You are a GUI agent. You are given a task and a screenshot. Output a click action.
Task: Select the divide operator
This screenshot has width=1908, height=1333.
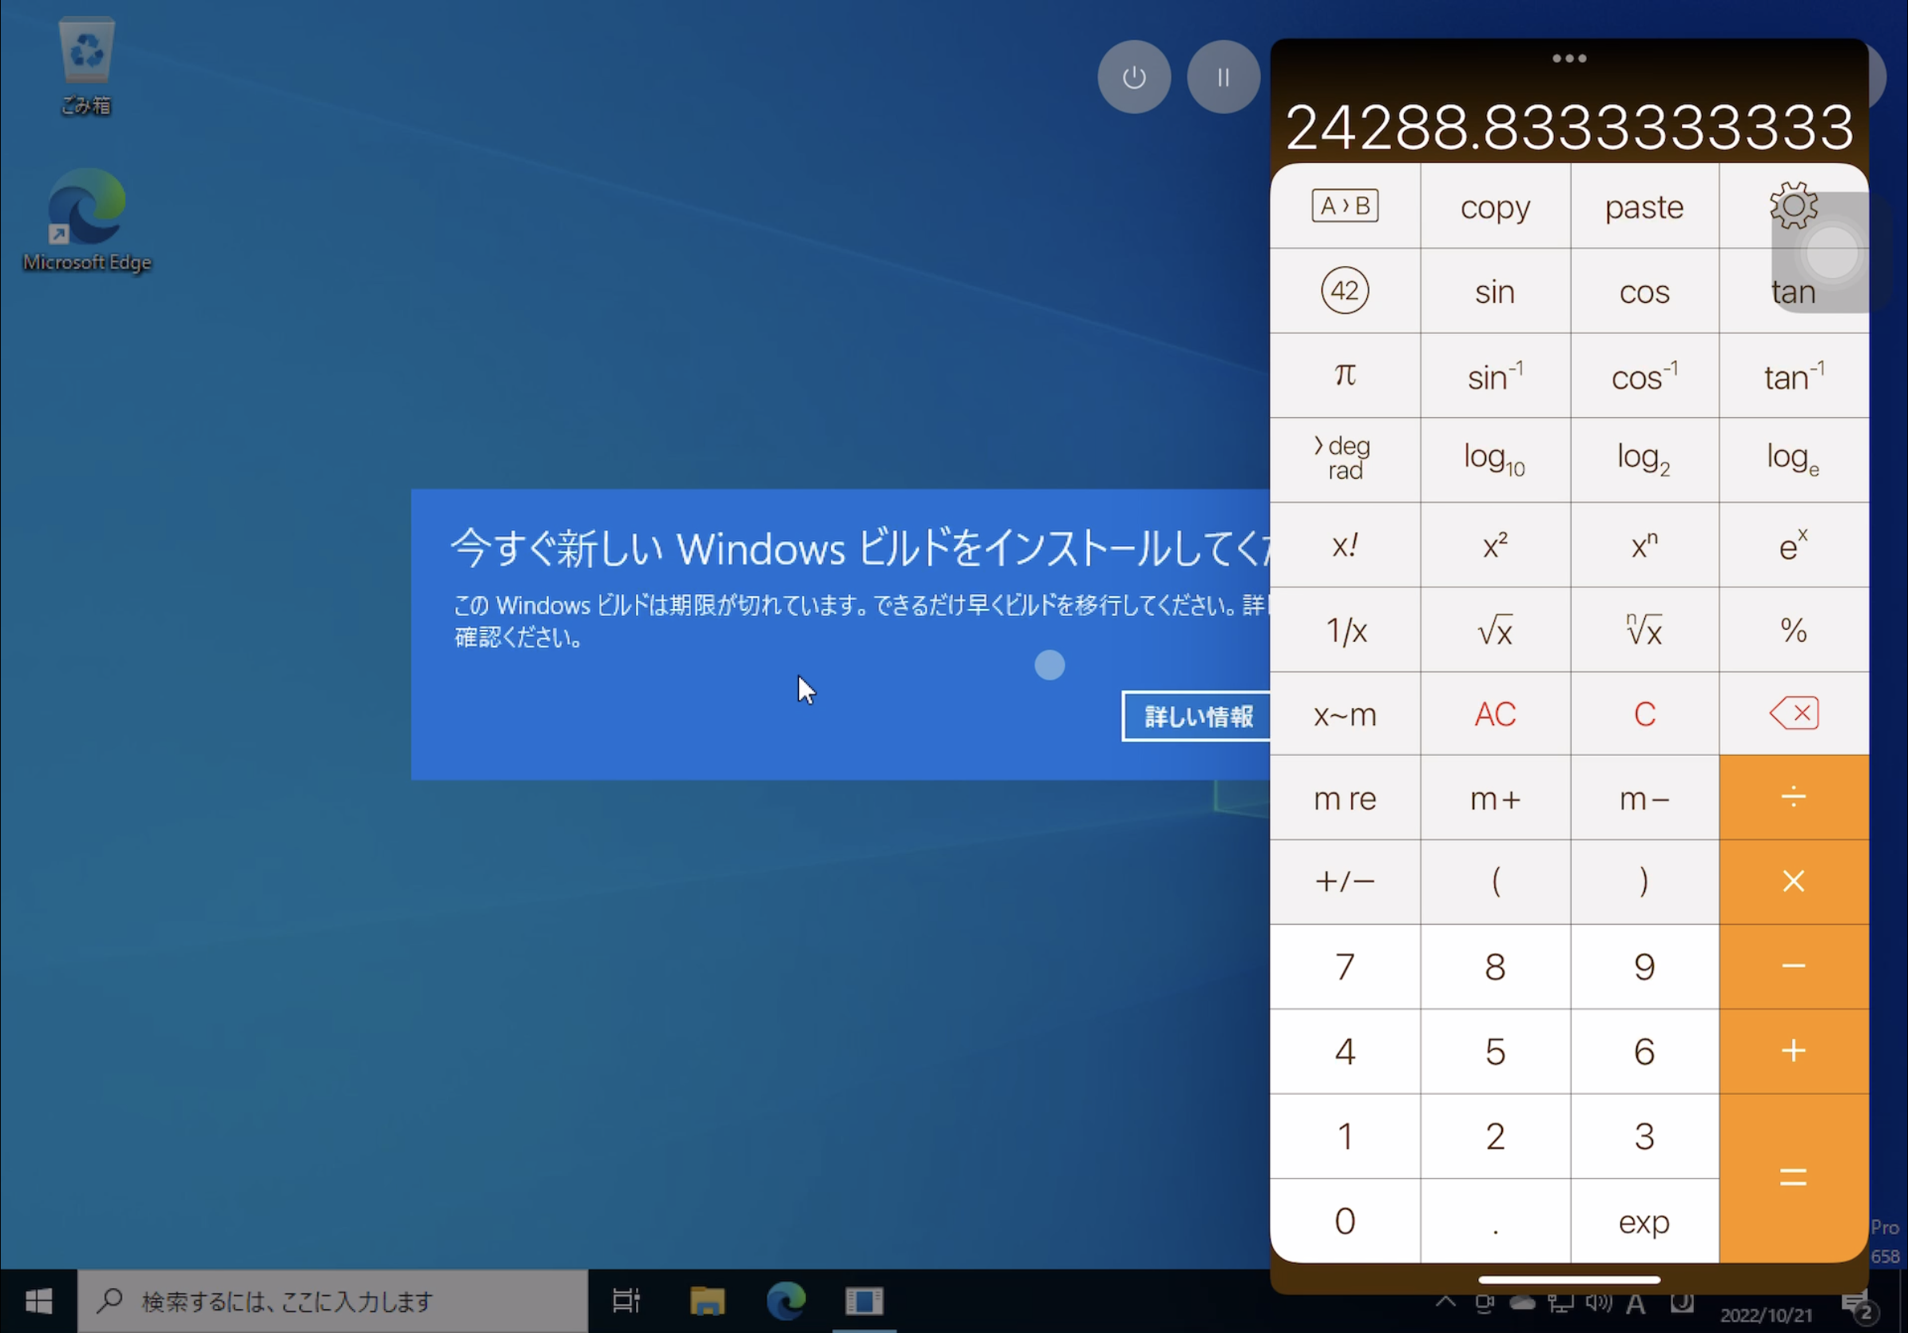pyautogui.click(x=1793, y=797)
